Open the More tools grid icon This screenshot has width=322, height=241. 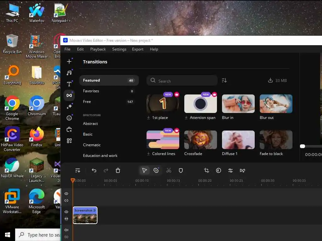click(x=69, y=141)
